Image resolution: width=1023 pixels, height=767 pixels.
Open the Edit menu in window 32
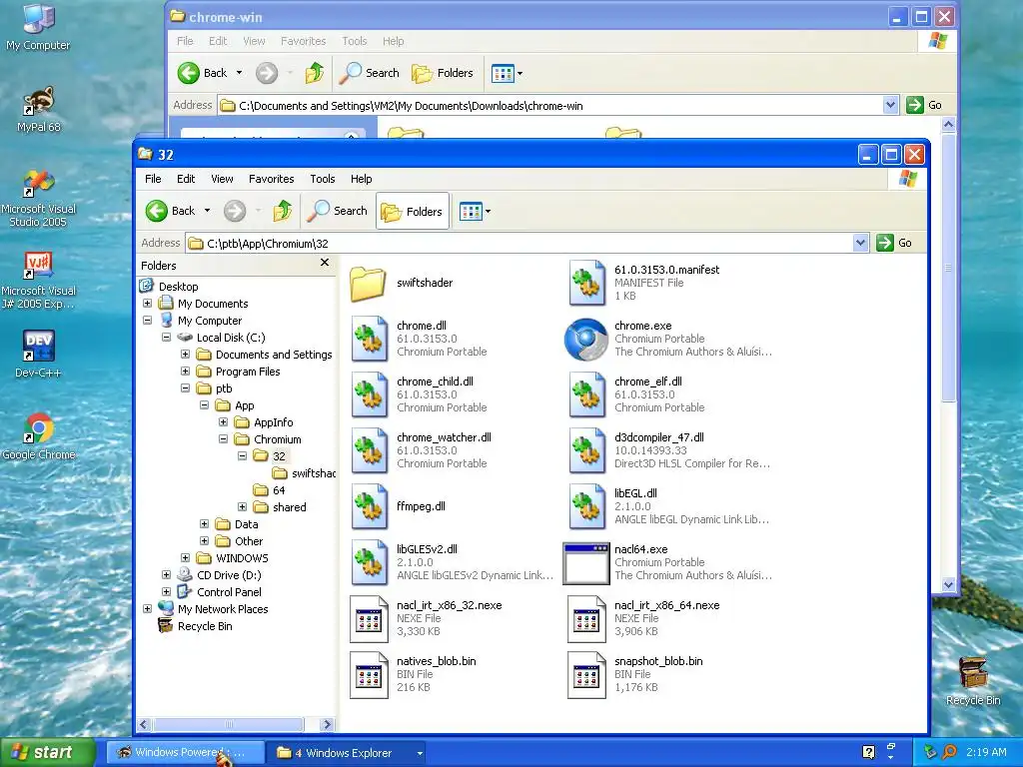(x=186, y=179)
